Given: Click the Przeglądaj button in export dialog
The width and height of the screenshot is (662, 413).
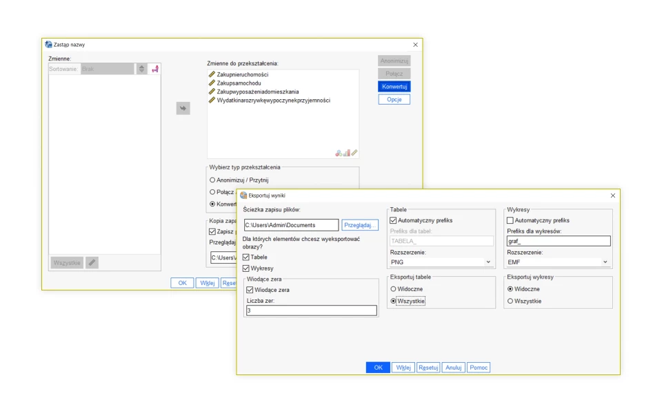Looking at the screenshot, I should [360, 225].
